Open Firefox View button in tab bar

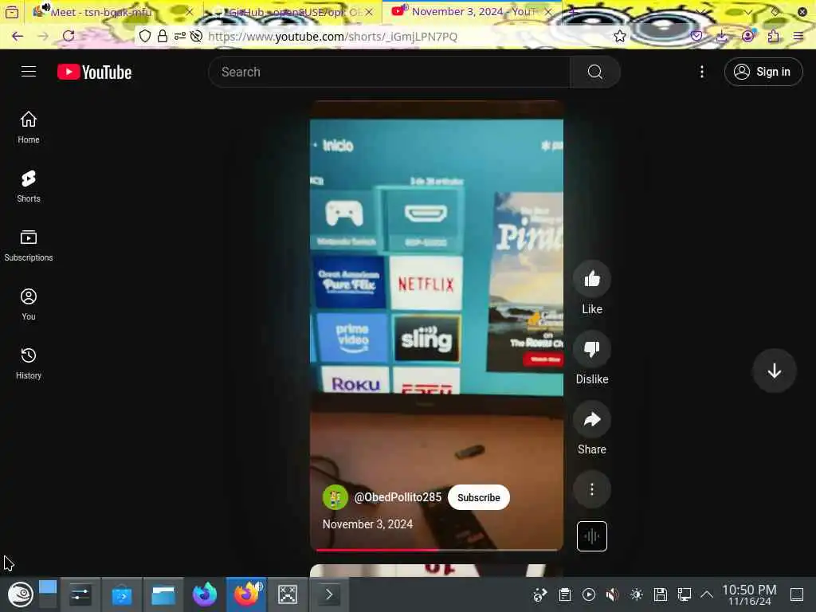11,12
